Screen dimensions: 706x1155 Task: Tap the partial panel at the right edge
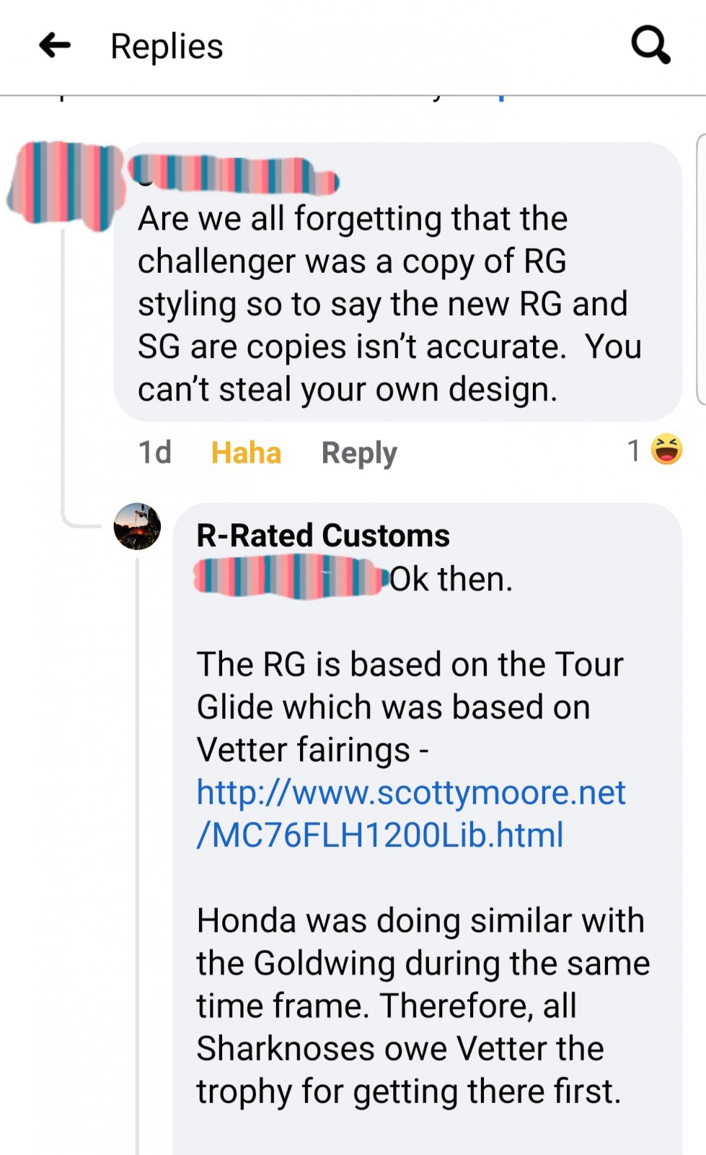[x=701, y=269]
